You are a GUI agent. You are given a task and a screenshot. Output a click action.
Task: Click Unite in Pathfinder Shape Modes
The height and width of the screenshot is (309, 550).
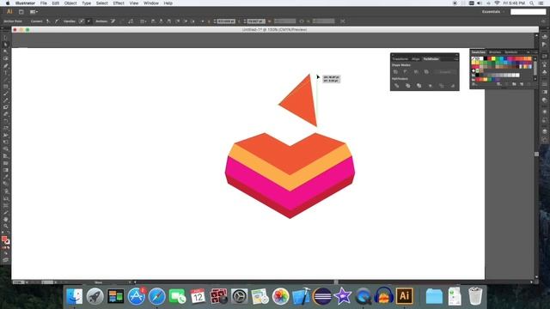[395, 72]
